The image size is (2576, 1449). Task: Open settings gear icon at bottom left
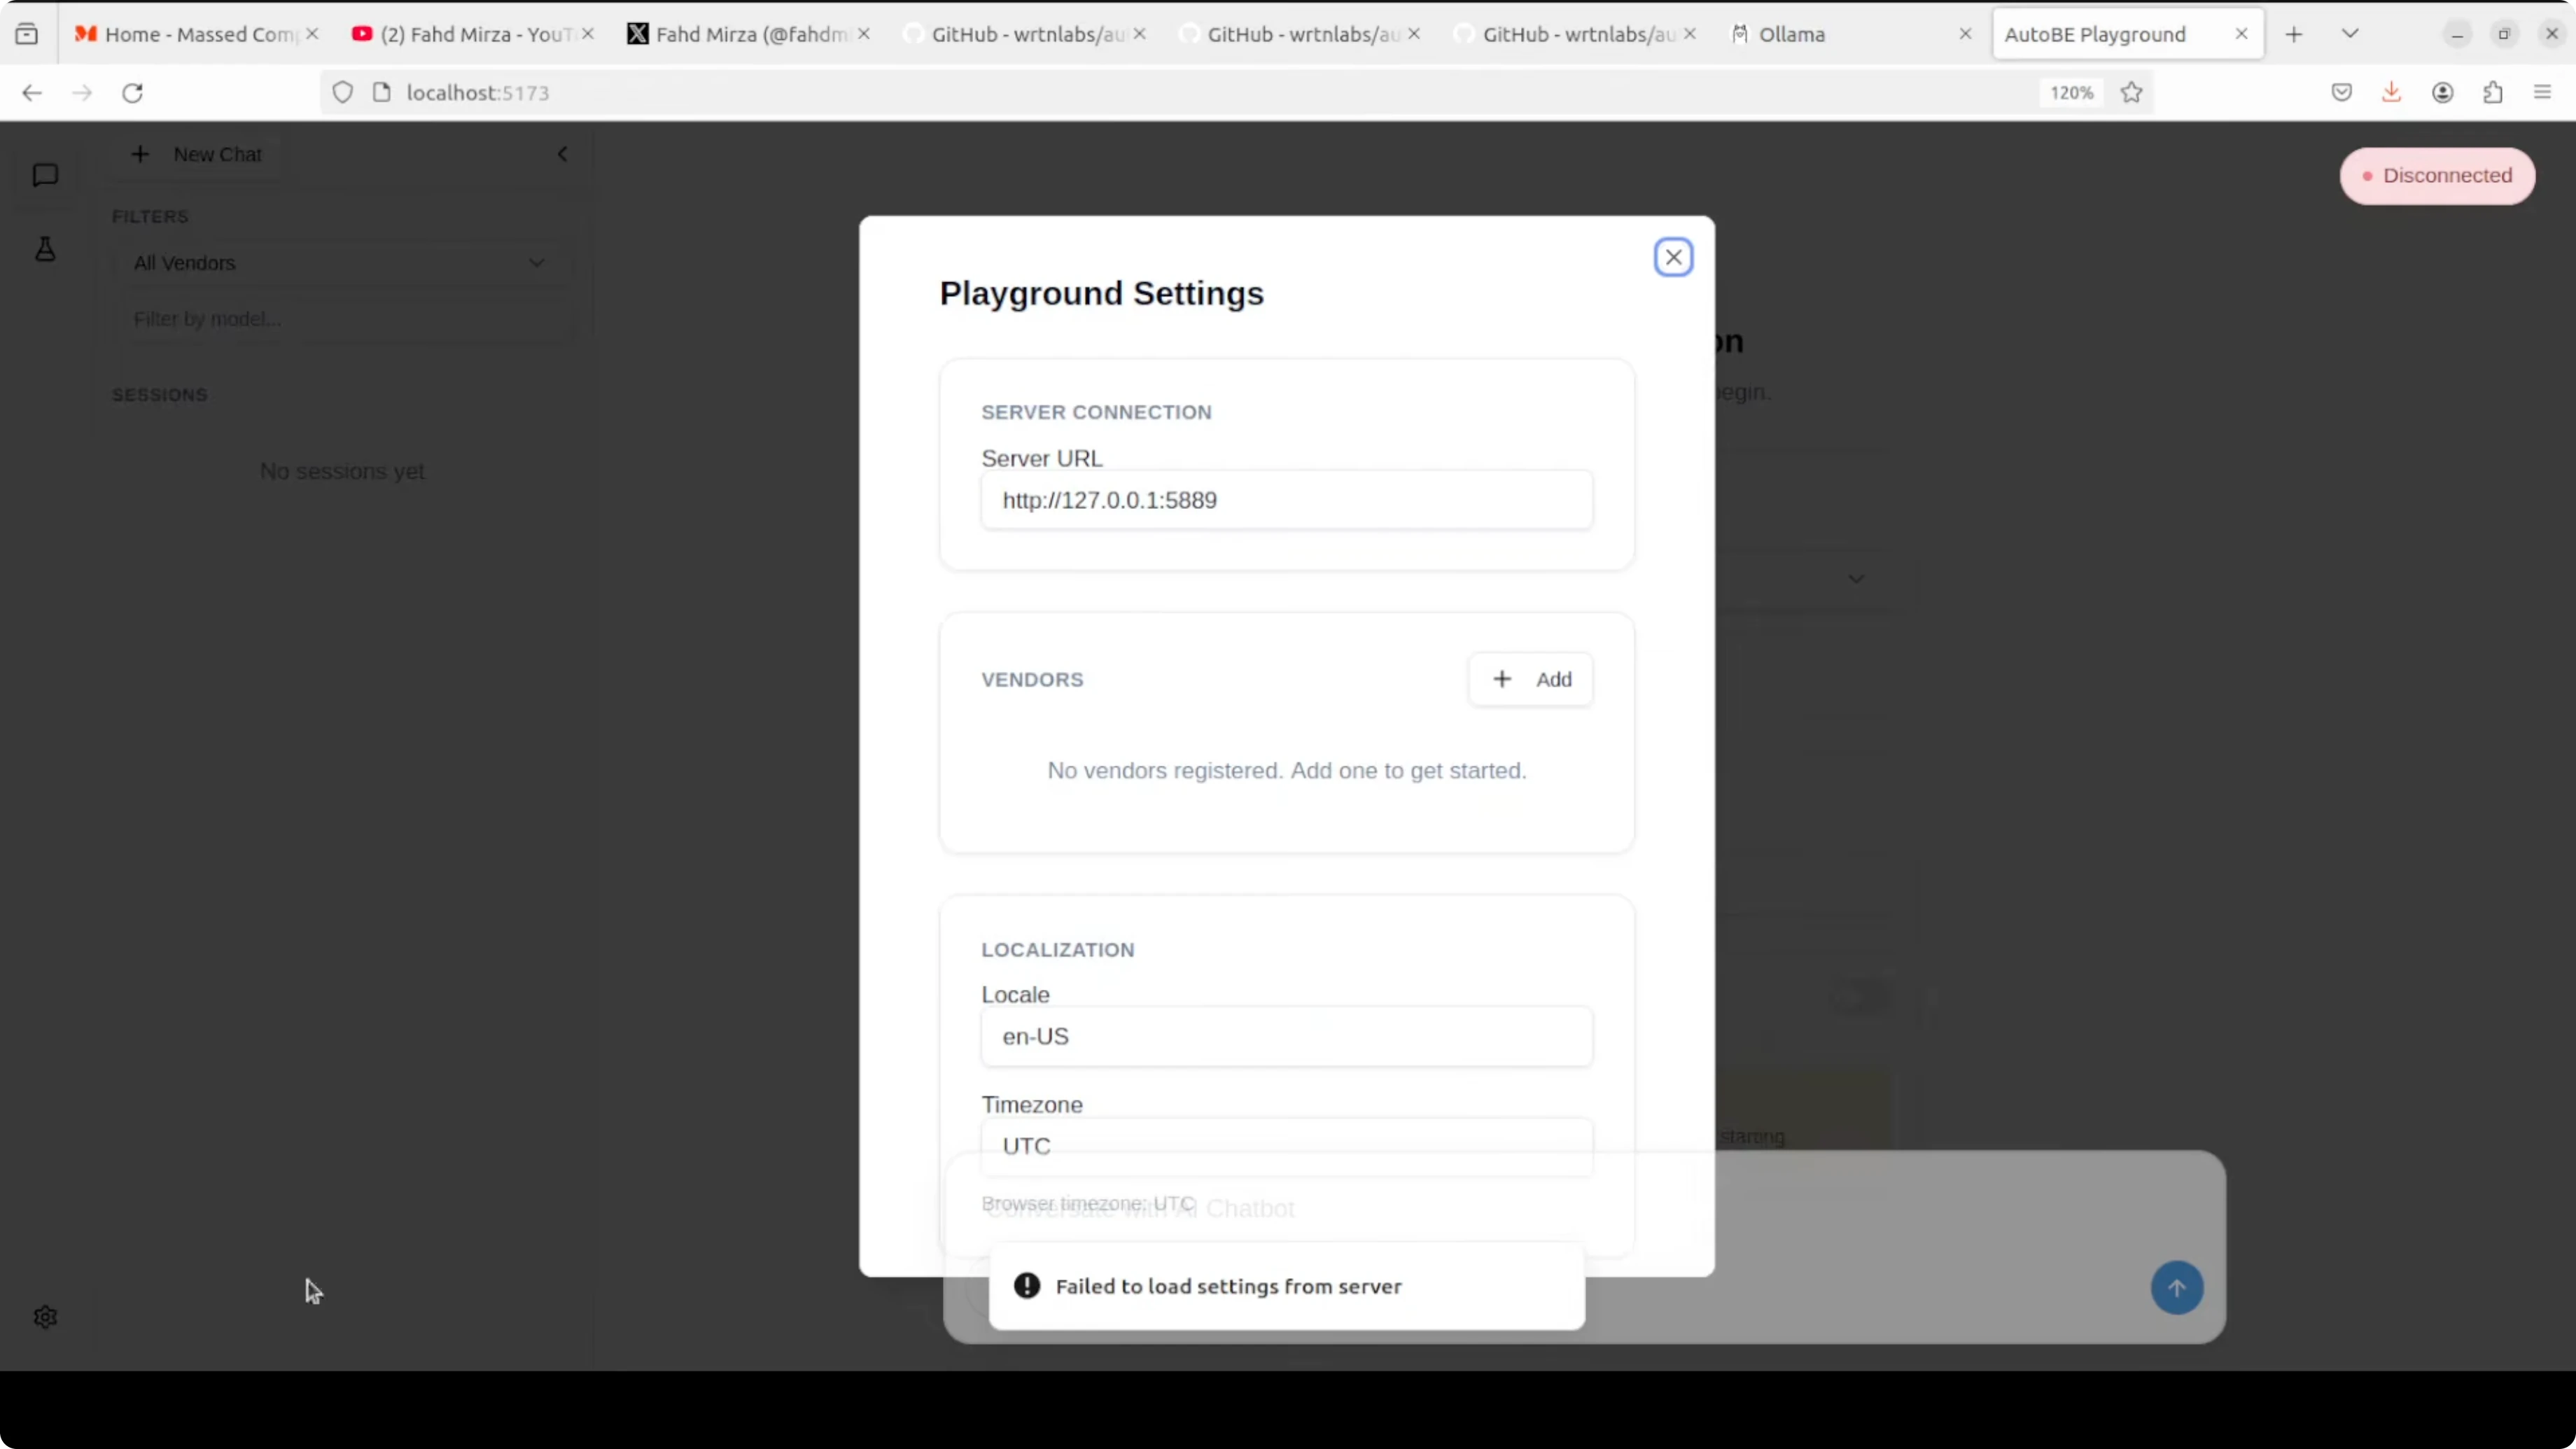click(45, 1317)
